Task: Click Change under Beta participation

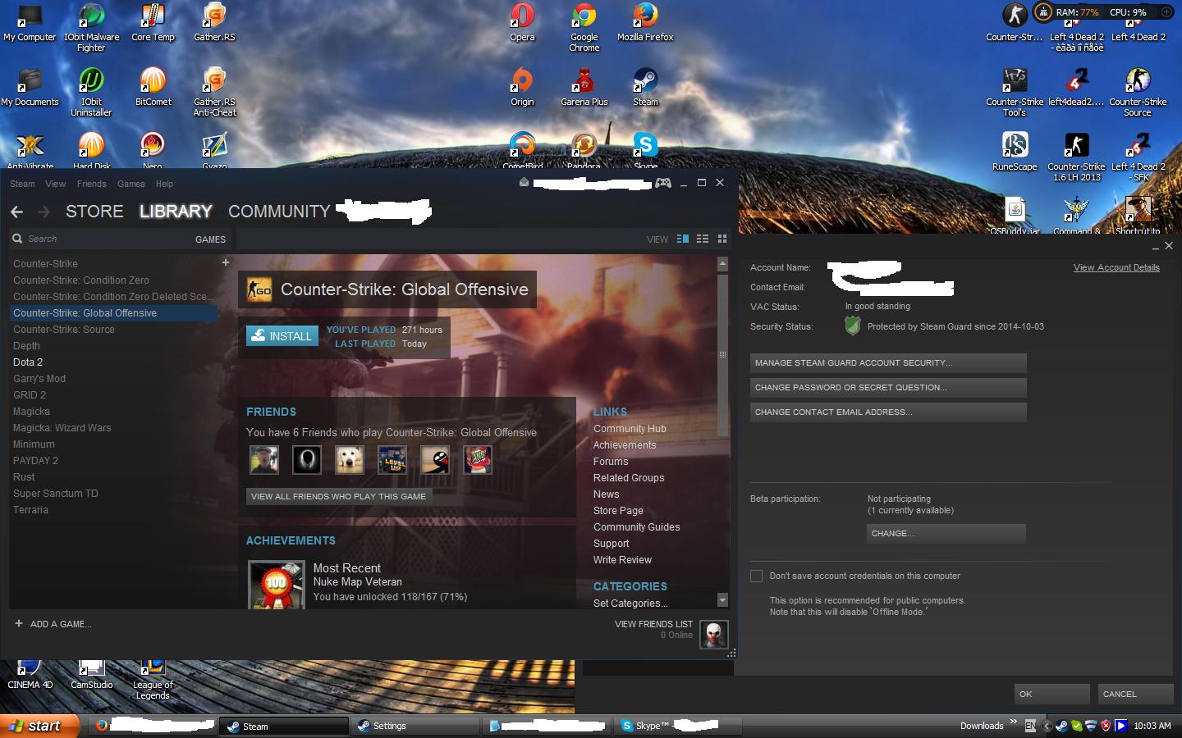Action: point(946,534)
